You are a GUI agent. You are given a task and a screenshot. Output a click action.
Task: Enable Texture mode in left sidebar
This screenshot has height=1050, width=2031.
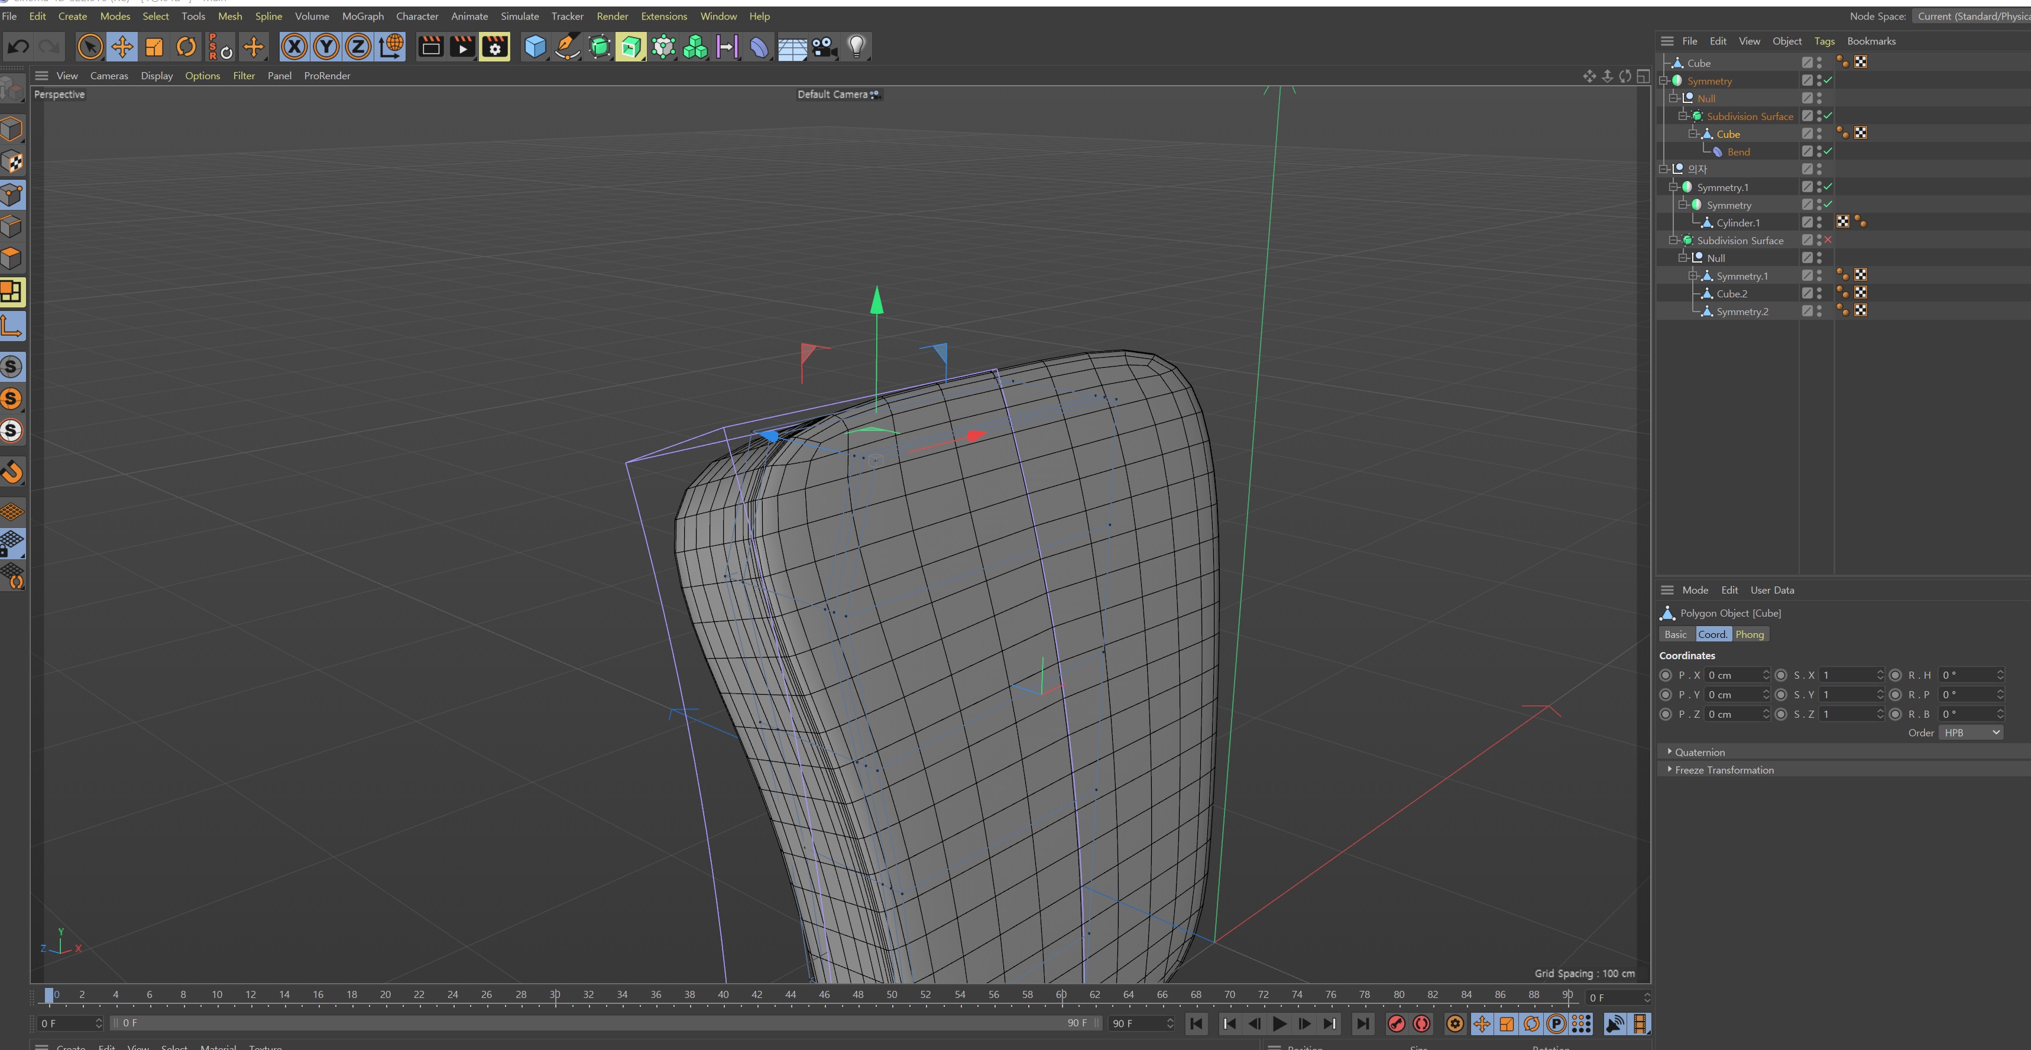point(12,161)
